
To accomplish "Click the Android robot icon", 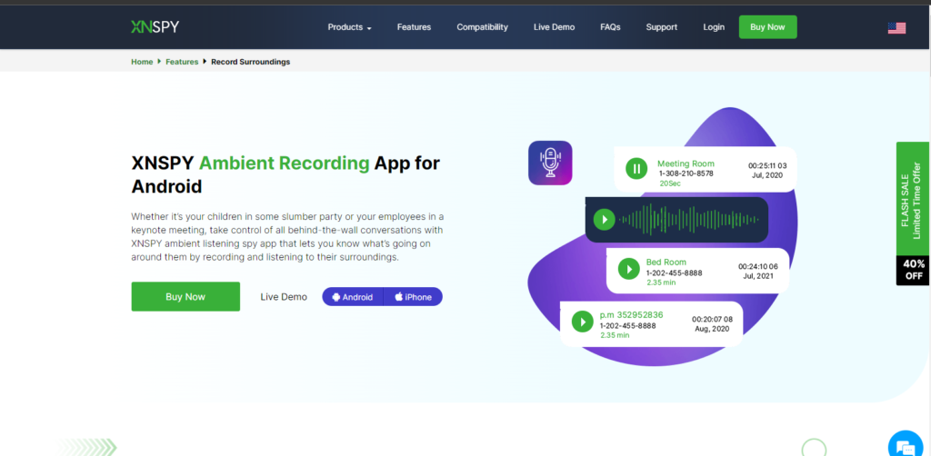I will [336, 297].
